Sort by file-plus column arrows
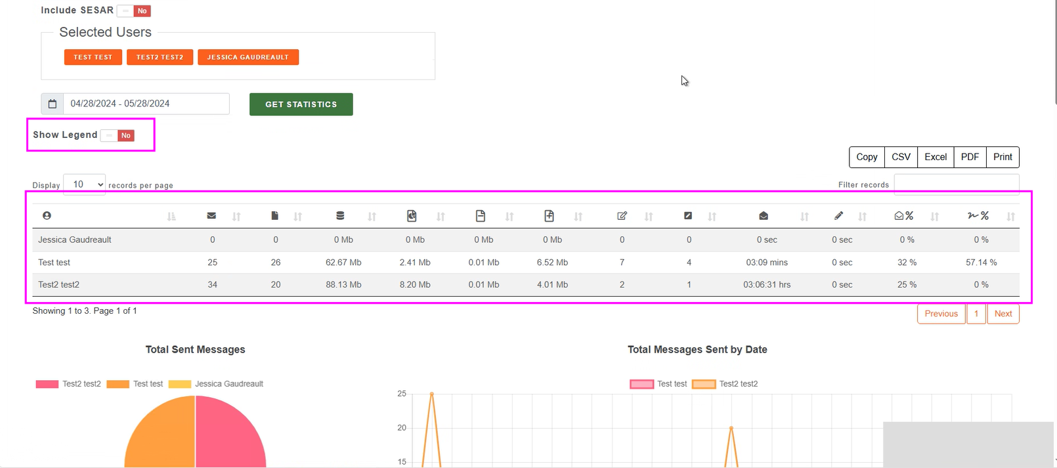Viewport: 1057px width, 468px height. pos(578,217)
